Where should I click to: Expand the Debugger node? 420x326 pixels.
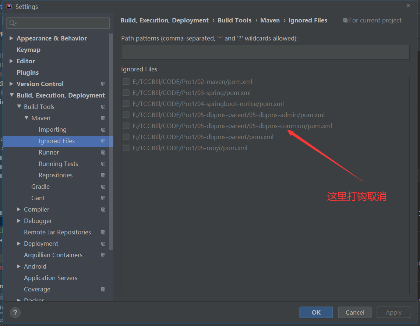coord(18,221)
